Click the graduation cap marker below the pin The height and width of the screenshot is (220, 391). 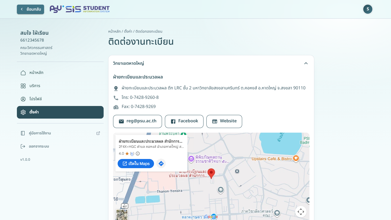click(x=220, y=190)
